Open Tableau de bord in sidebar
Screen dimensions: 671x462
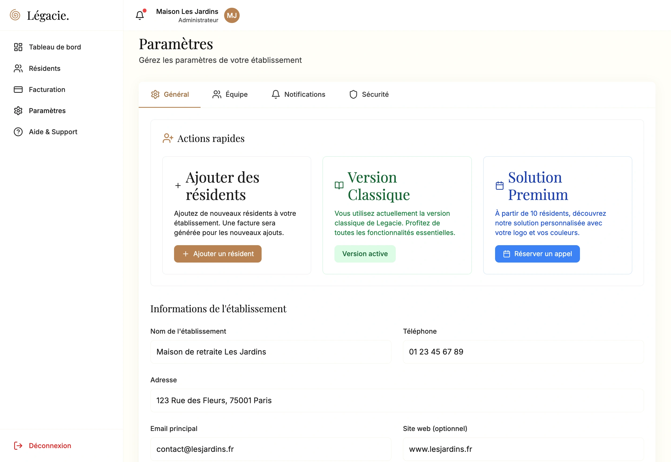(x=55, y=47)
